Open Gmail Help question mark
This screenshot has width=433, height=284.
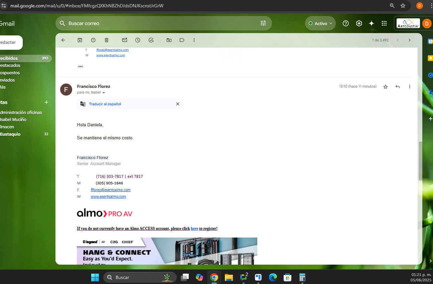[346, 23]
